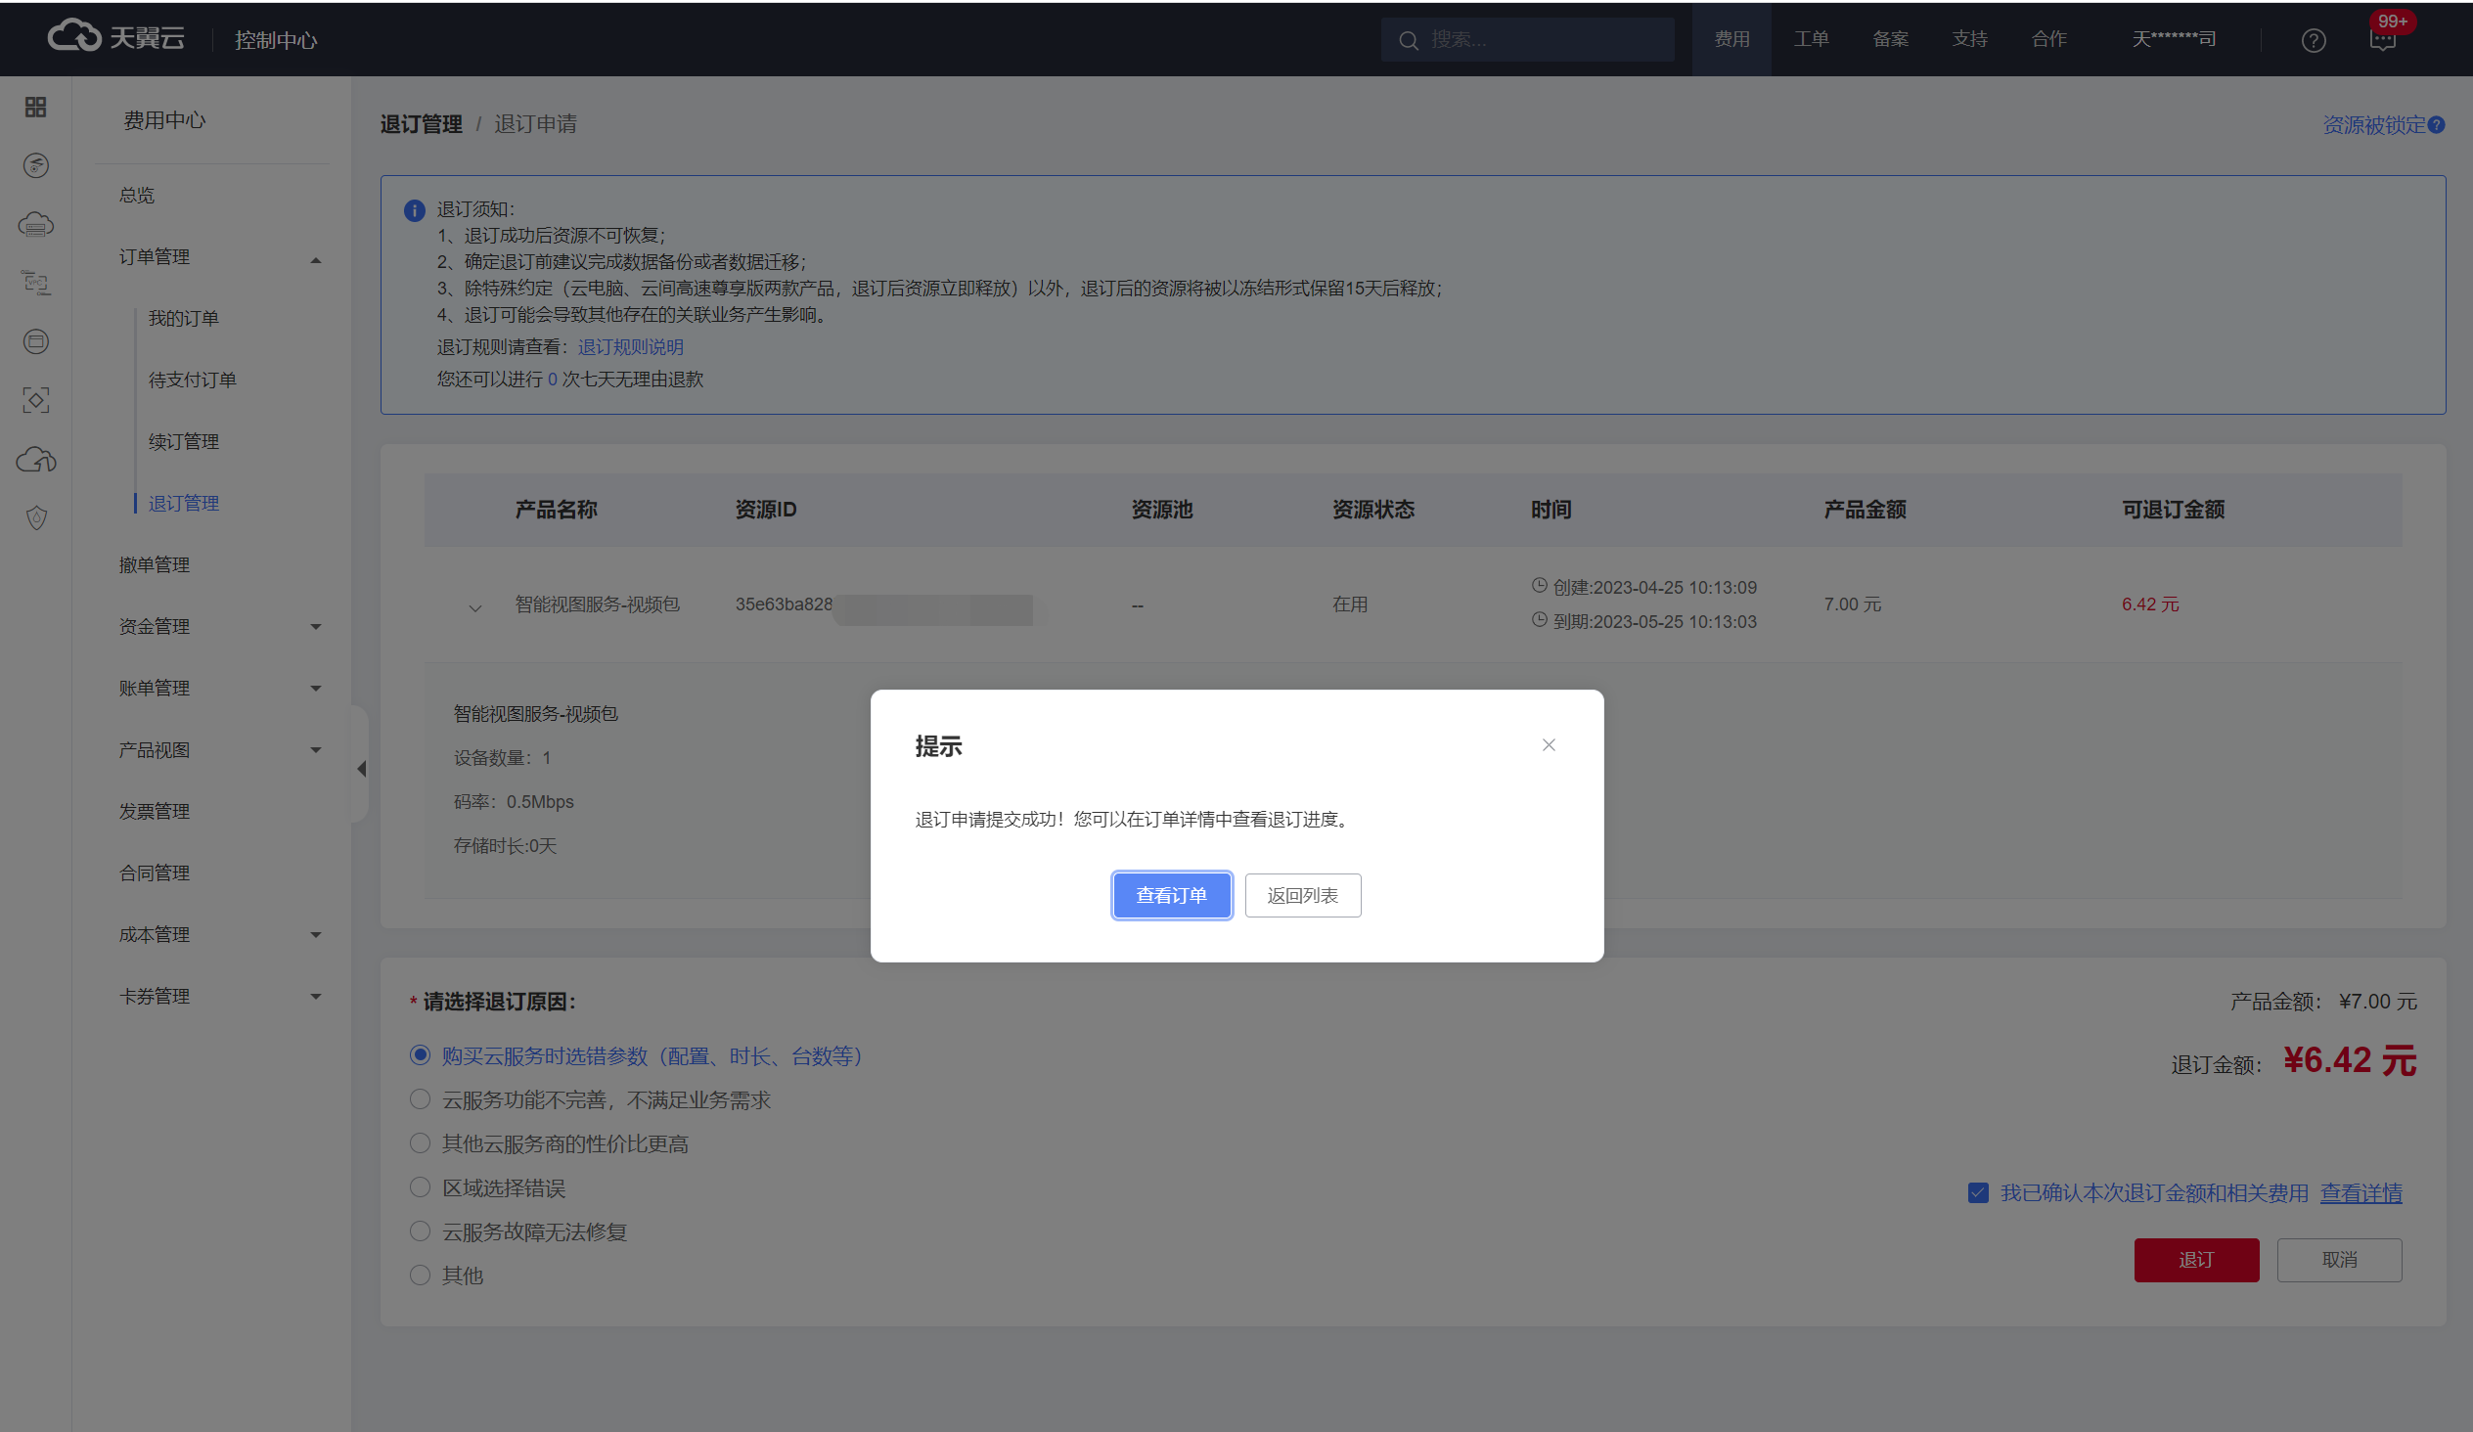The width and height of the screenshot is (2473, 1432).
Task: Collapse the product row chevron
Action: 475,606
